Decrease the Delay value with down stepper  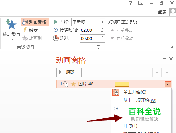102,40
